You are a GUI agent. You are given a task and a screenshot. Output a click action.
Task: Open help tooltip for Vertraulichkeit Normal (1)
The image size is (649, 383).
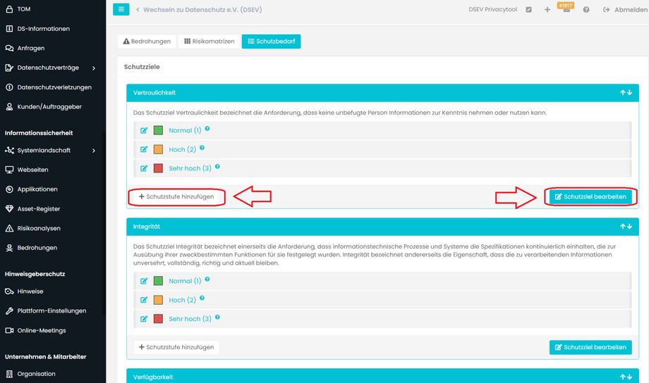(x=207, y=129)
